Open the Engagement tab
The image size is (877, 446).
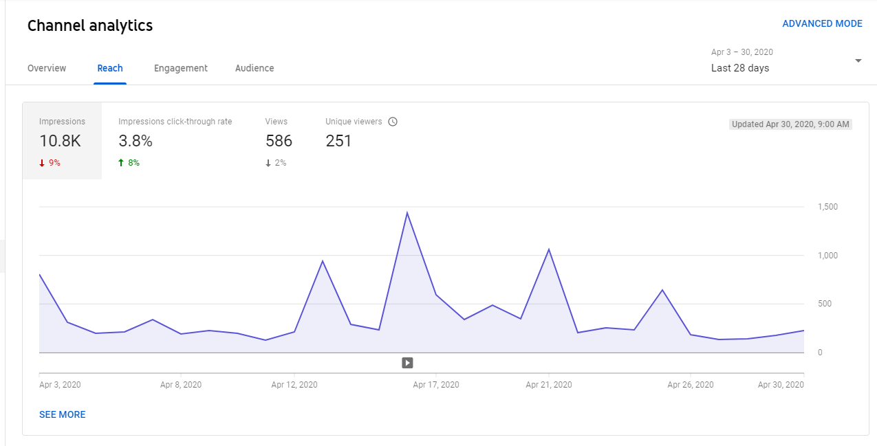(x=181, y=68)
